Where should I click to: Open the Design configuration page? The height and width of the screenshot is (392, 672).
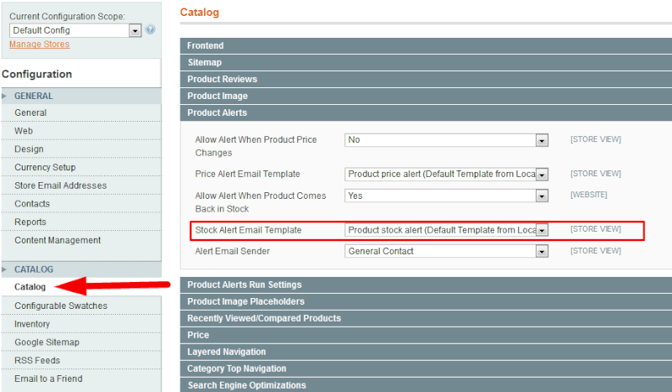[29, 149]
